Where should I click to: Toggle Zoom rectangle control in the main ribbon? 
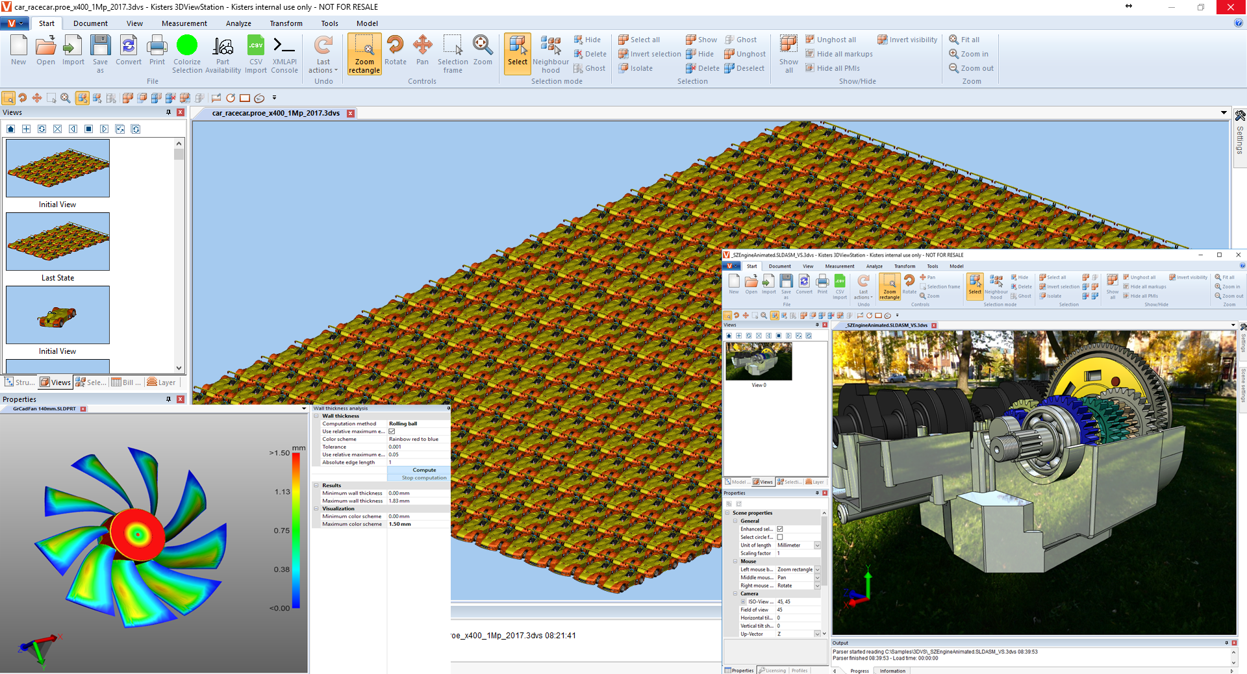coord(364,54)
